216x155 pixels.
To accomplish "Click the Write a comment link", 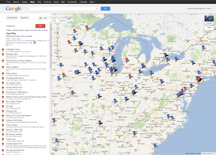I will 22,43.
